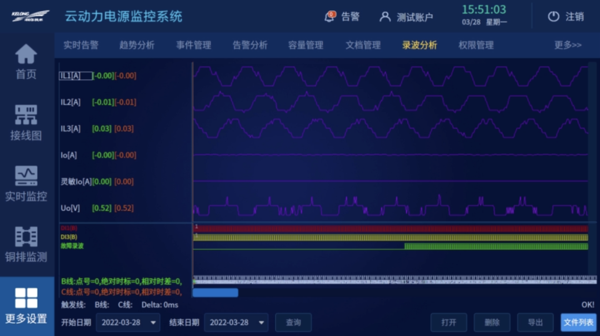Click the 导出 button
600x336 pixels.
536,323
